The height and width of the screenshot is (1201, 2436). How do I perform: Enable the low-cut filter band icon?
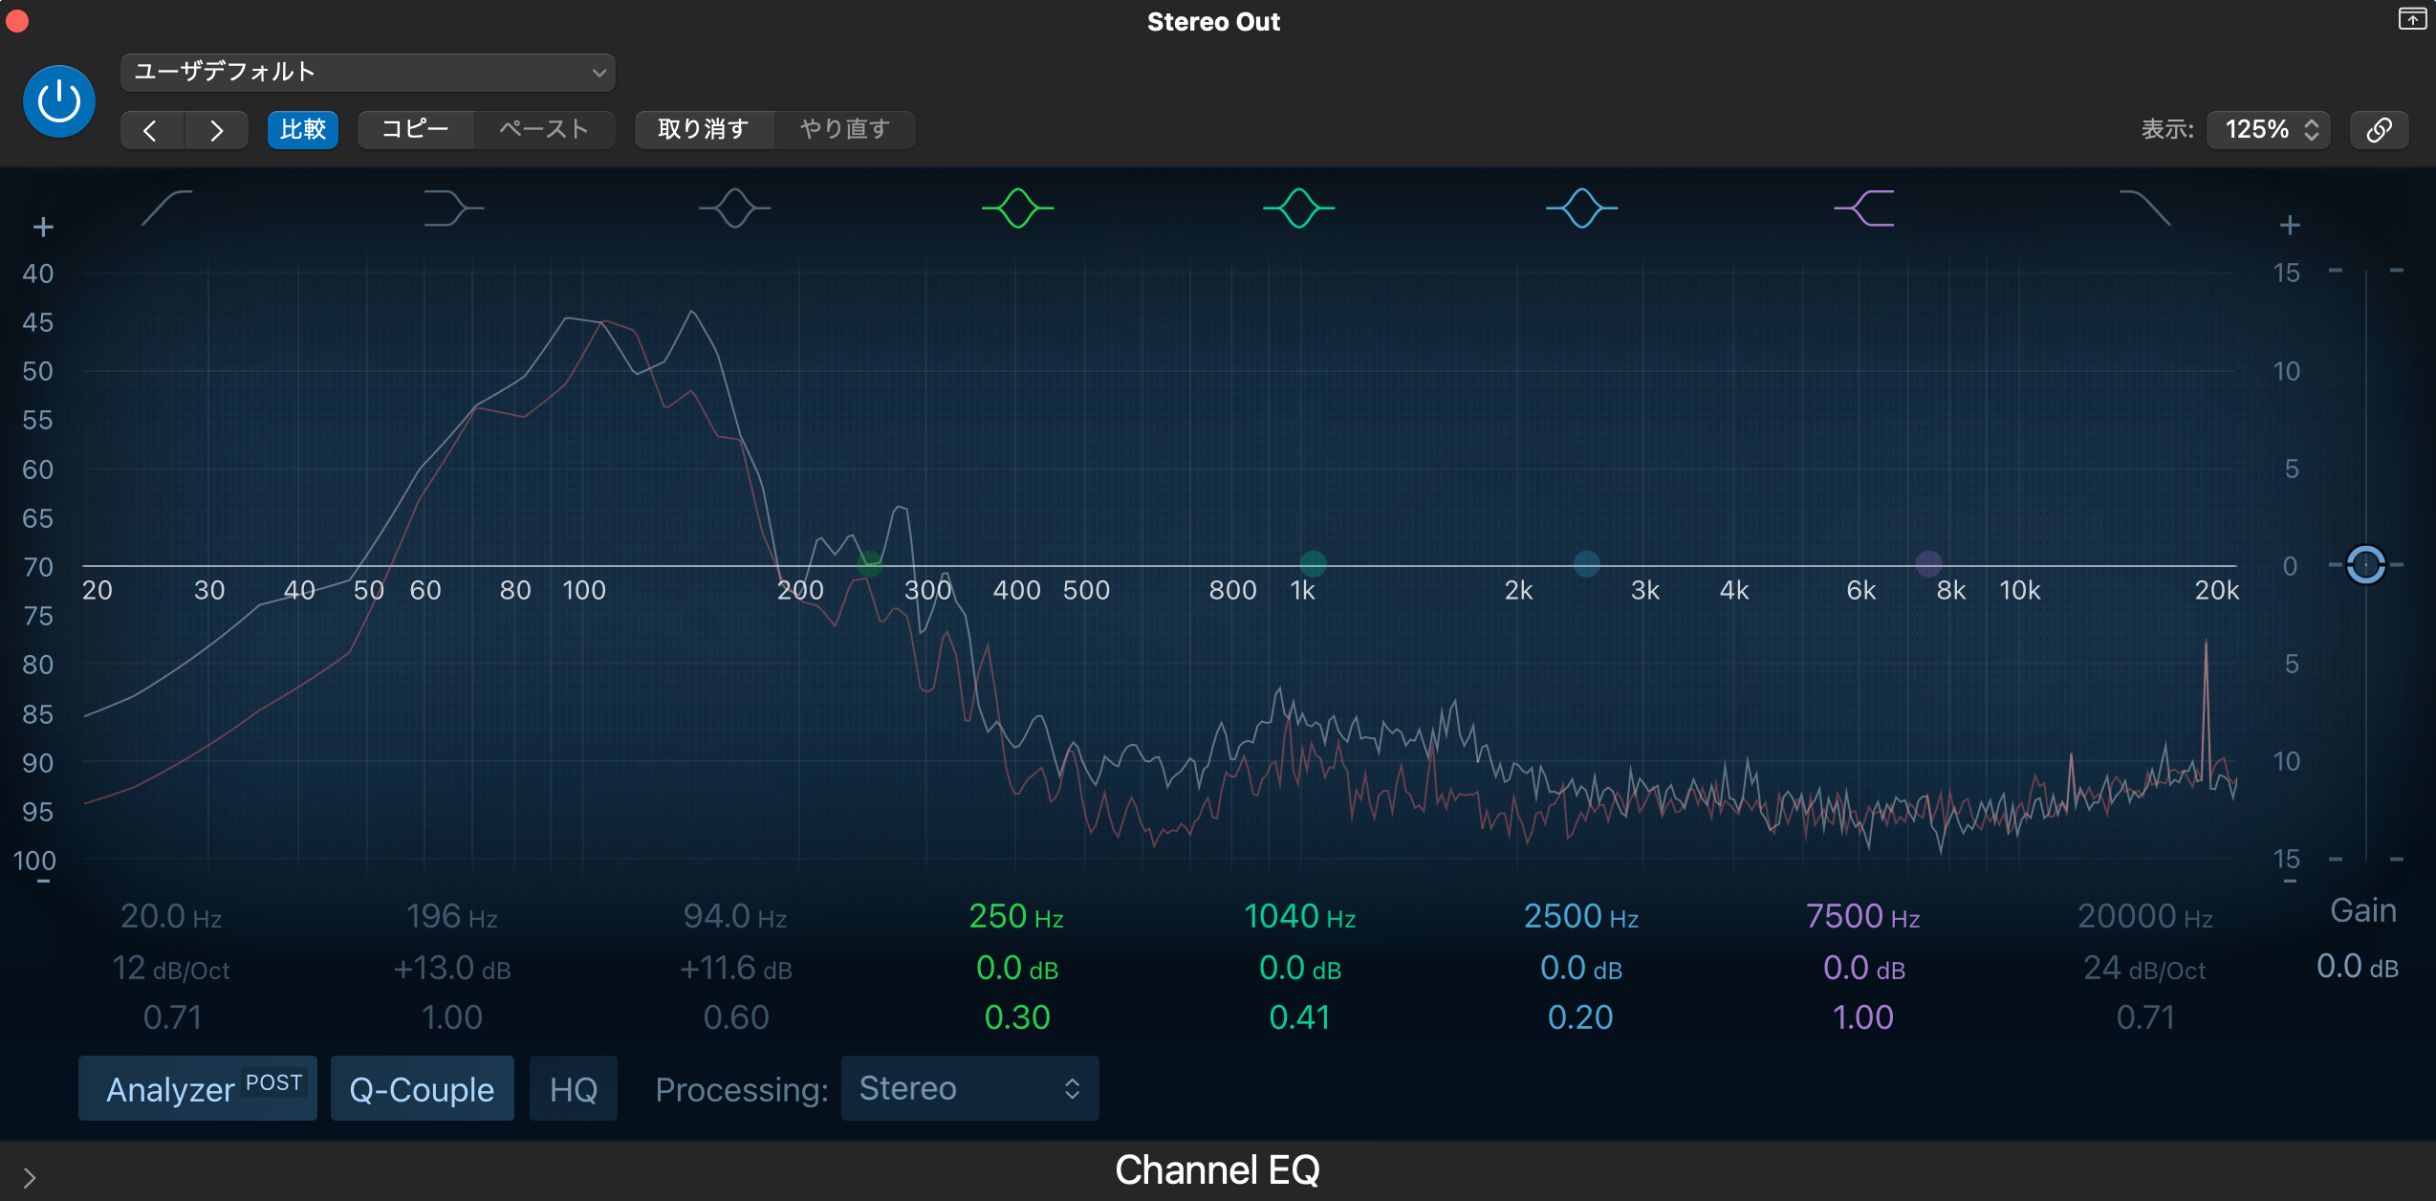[x=167, y=207]
